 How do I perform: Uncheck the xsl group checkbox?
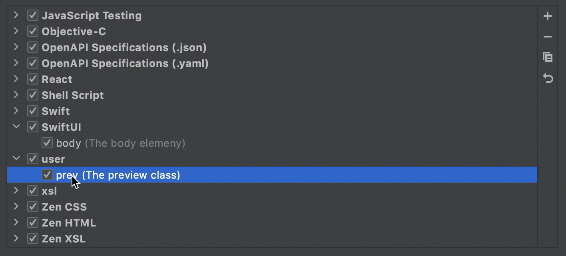coord(33,191)
